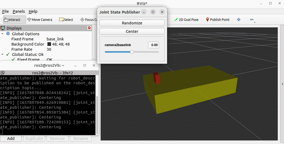Click Add button in Displays panel

pos(11,139)
